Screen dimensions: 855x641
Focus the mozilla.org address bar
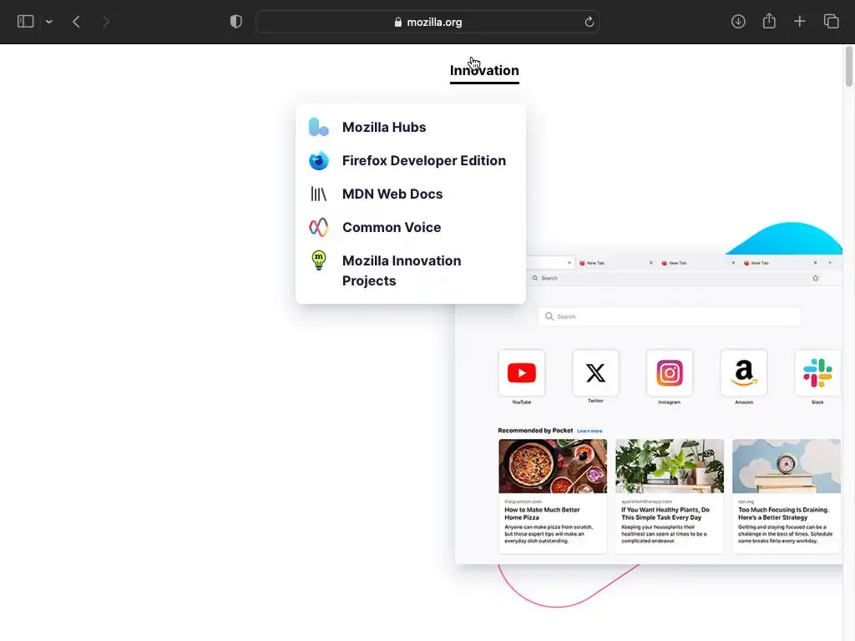(x=427, y=22)
